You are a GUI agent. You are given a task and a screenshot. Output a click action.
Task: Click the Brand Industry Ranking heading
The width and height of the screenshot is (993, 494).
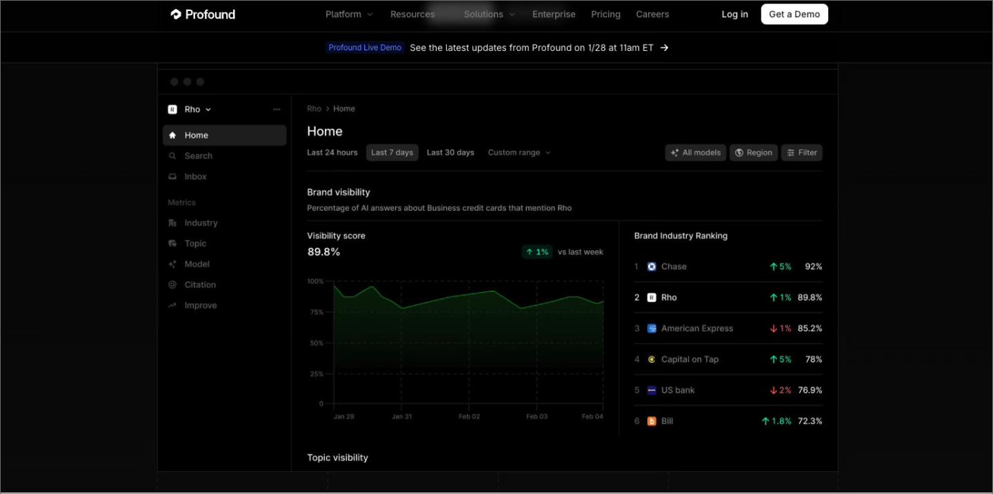click(681, 236)
